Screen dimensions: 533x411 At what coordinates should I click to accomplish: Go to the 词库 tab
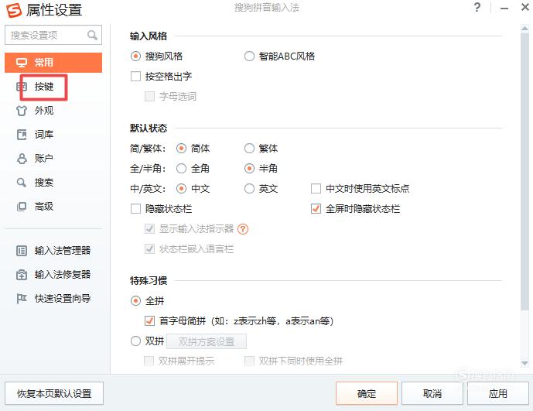pyautogui.click(x=53, y=135)
